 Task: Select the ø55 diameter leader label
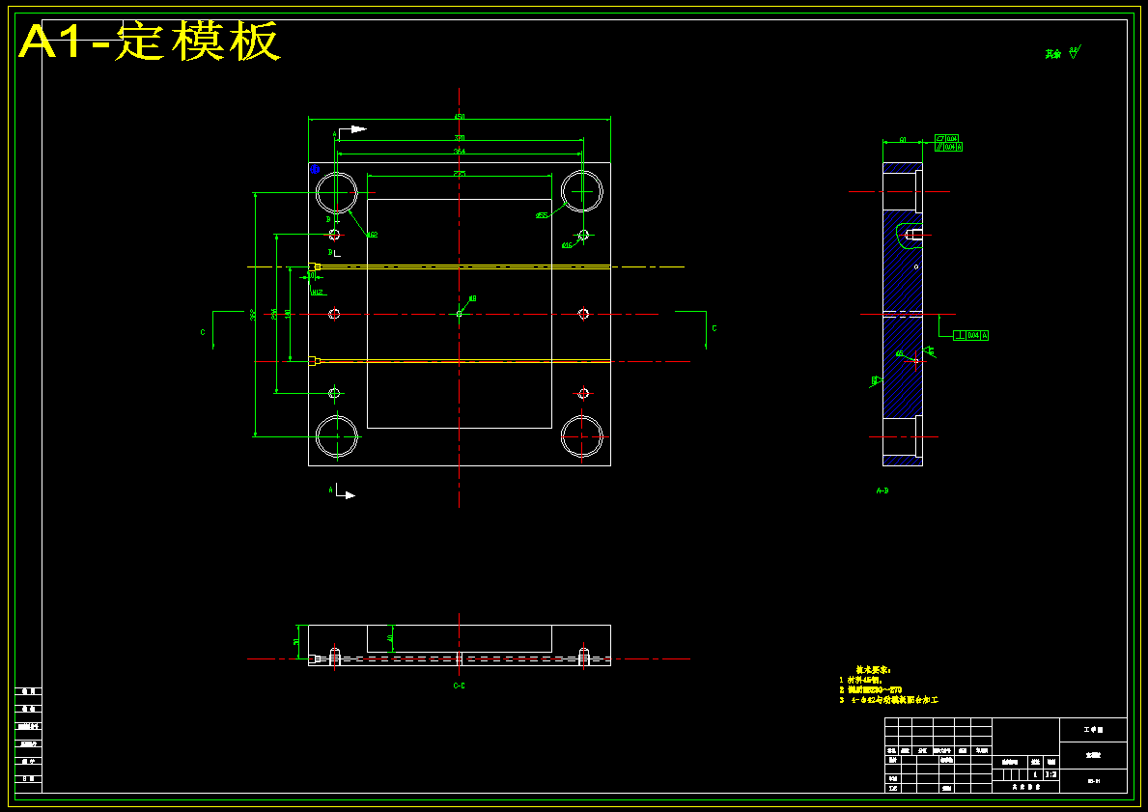[x=542, y=215]
